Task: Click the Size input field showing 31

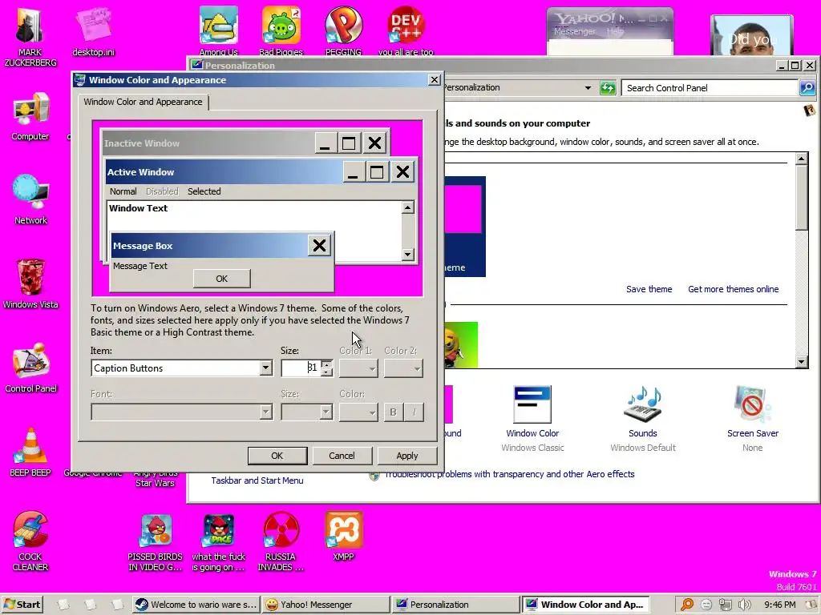Action: 301,368
